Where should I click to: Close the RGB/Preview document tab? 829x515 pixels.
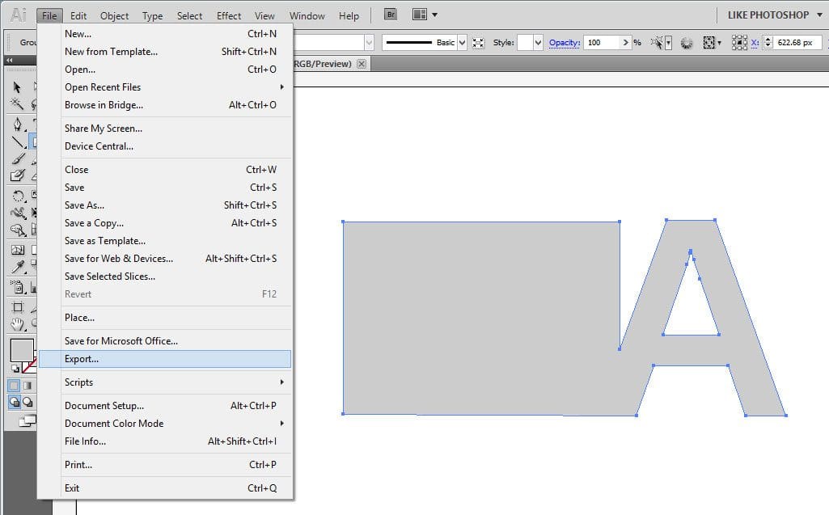[361, 63]
